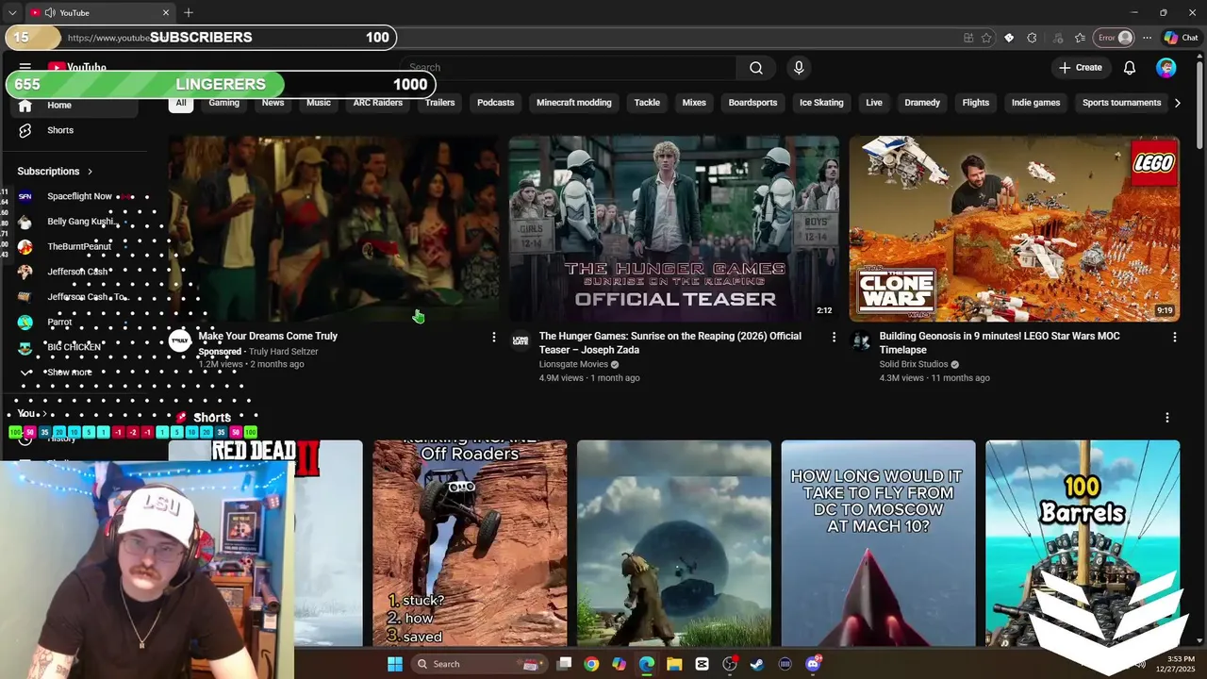The height and width of the screenshot is (679, 1207).
Task: Expand the Subscriptions section chevron
Action: click(x=90, y=172)
